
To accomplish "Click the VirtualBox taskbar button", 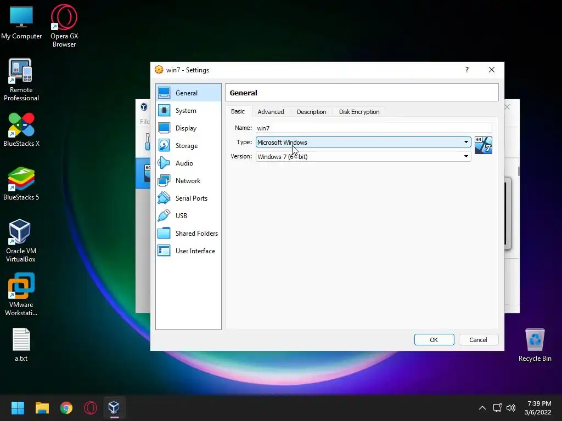I will tap(114, 407).
